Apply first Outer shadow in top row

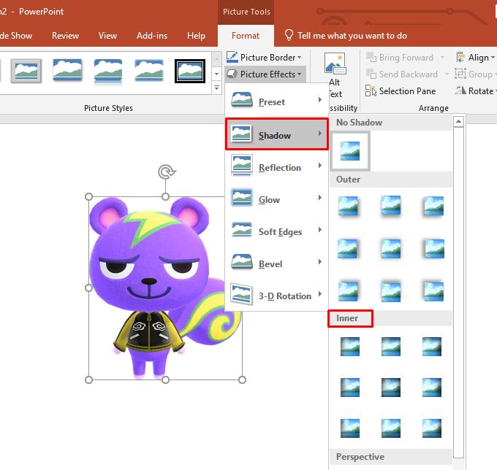pos(349,207)
